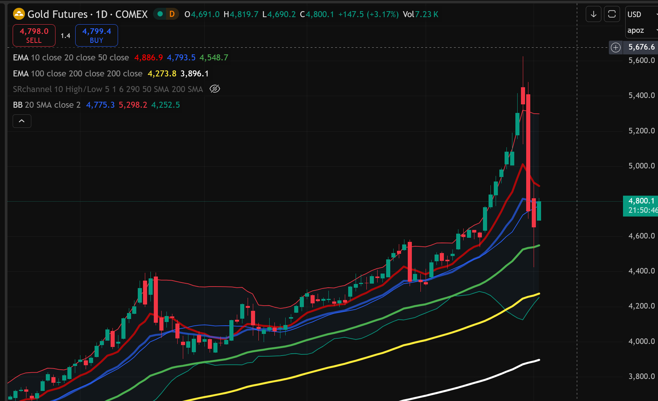Click the plus icon at price 5,676.6
The image size is (658, 401).
click(616, 47)
